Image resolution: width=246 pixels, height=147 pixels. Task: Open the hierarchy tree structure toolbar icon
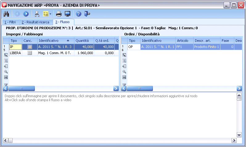pyautogui.click(x=37, y=14)
